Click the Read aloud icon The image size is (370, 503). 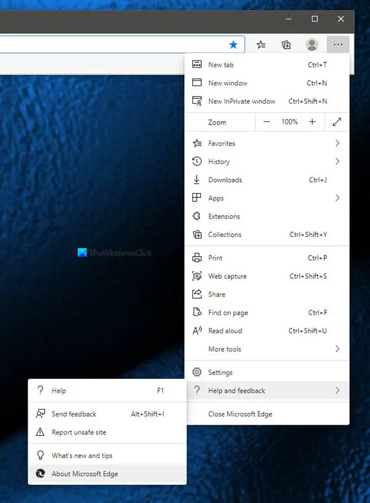[x=197, y=330]
